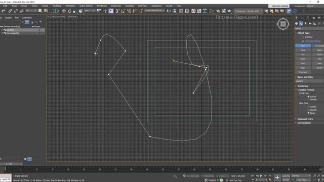
Task: Click the Freehand shape button
Action: (303, 72)
